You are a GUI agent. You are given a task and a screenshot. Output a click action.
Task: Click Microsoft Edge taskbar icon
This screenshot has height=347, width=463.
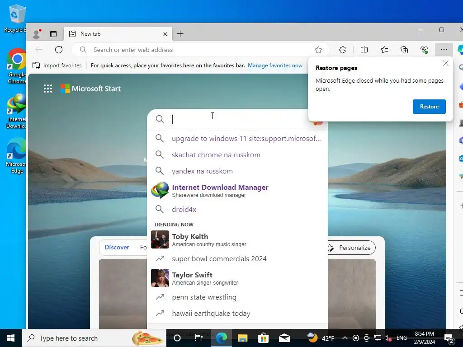tap(221, 338)
